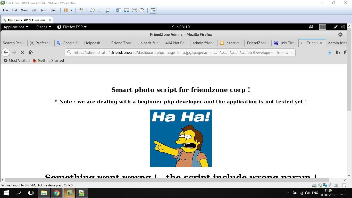
Task: Open the VMware snapshot manager
Action: click(x=108, y=10)
